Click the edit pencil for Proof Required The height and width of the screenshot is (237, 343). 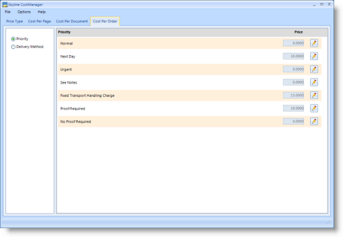pyautogui.click(x=314, y=108)
